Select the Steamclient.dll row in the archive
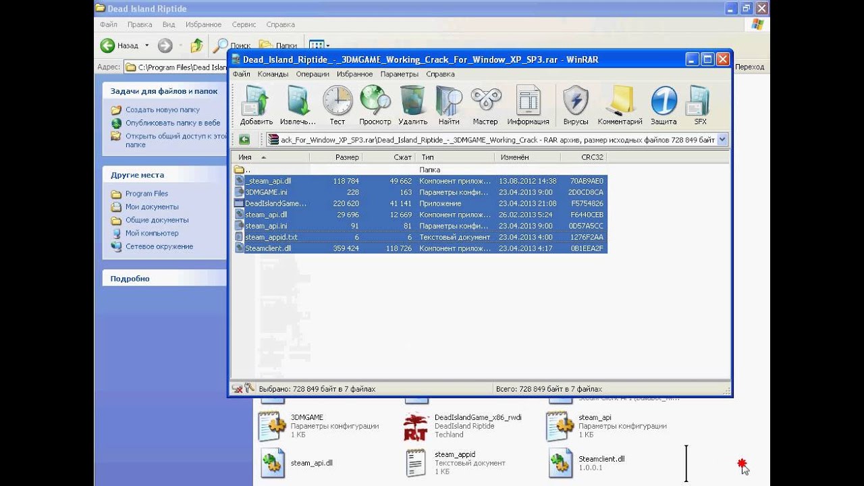The width and height of the screenshot is (864, 486). pos(419,248)
